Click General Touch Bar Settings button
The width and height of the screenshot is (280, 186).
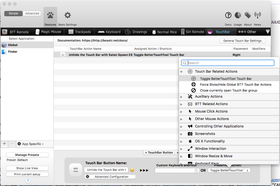click(x=242, y=41)
